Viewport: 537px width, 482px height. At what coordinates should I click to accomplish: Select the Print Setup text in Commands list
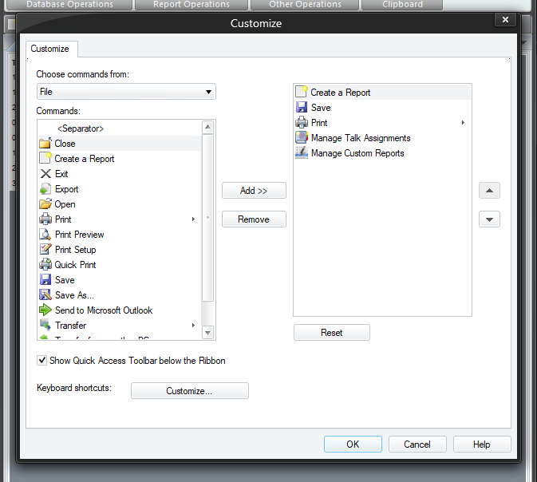(75, 250)
